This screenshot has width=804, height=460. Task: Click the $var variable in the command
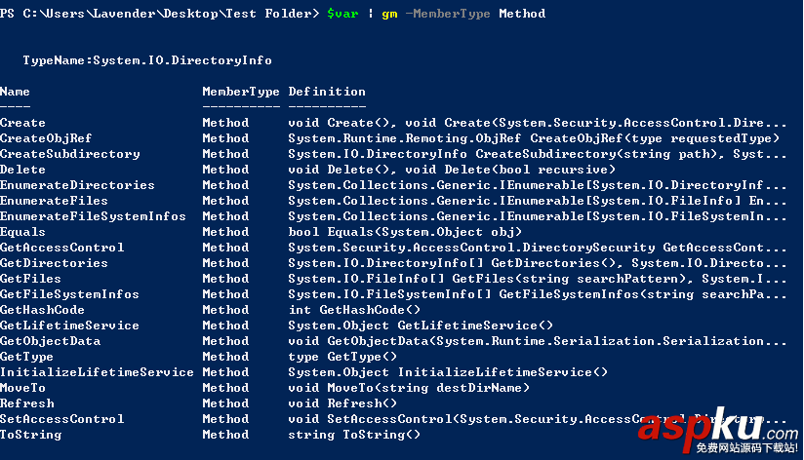coord(342,14)
